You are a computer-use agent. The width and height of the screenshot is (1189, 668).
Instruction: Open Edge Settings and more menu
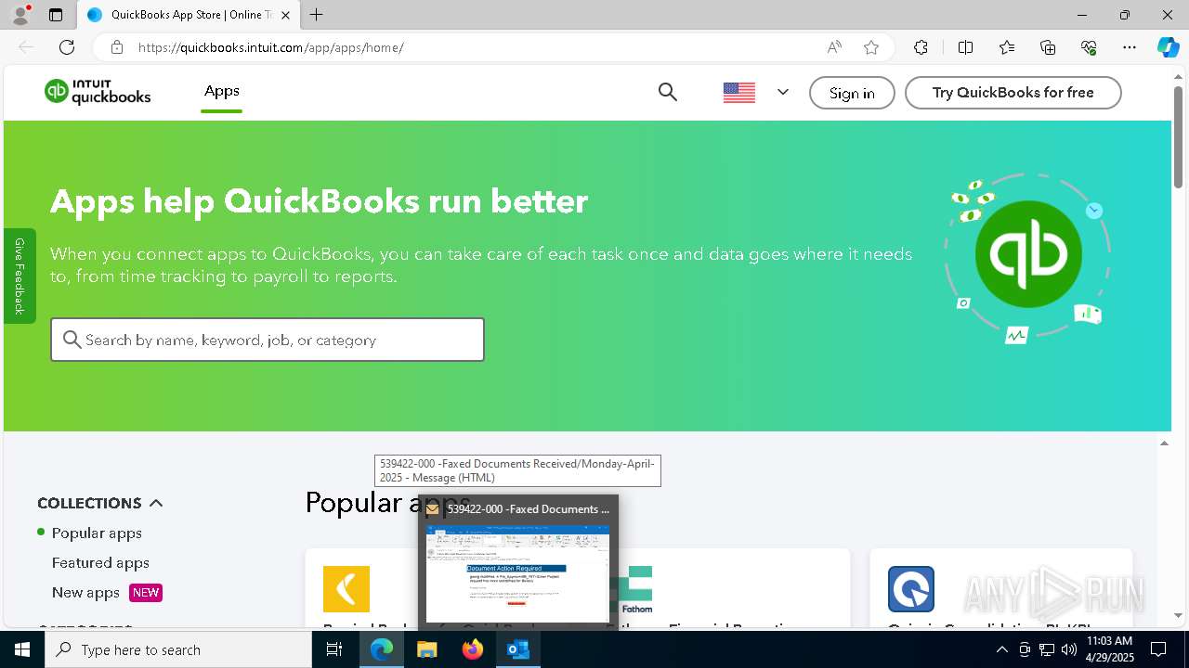1130,47
